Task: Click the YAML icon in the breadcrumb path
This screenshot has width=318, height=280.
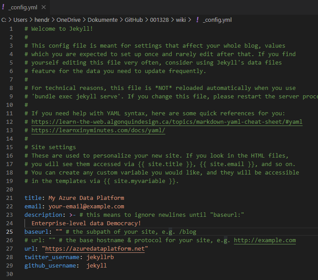Action: coord(198,20)
